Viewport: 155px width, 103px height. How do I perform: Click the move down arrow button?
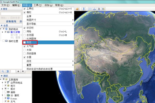(x=23, y=71)
